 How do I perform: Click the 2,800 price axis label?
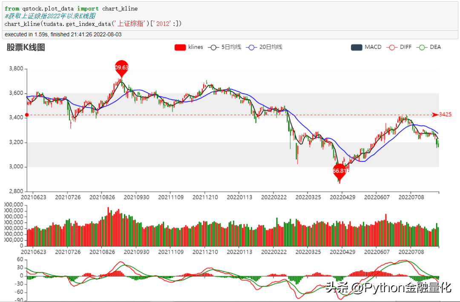coord(16,191)
